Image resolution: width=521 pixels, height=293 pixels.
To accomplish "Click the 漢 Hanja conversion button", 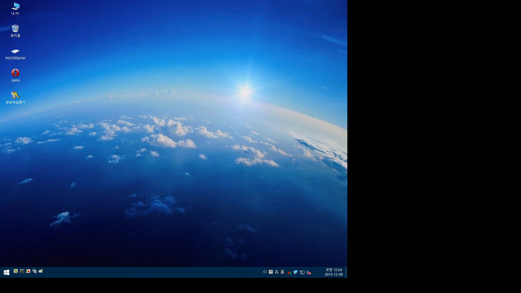I will coord(282,272).
